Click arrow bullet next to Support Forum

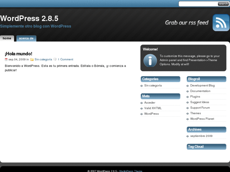click(x=188, y=108)
